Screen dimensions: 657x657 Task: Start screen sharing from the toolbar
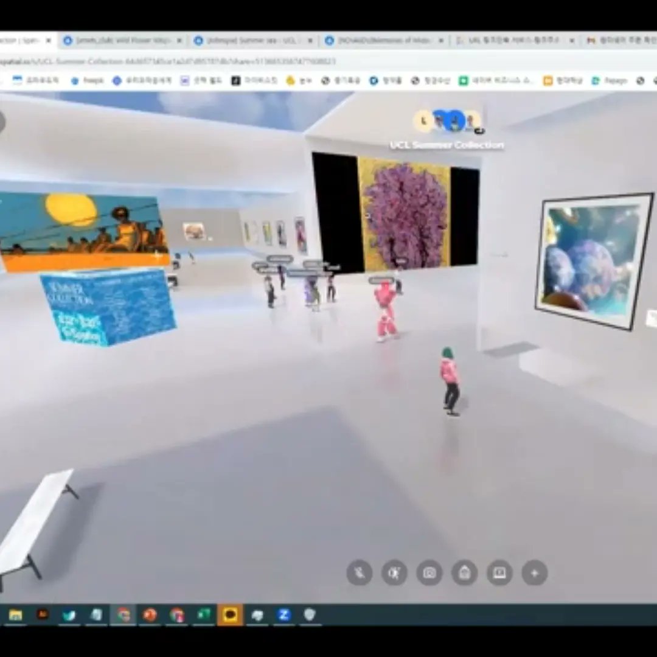(499, 572)
